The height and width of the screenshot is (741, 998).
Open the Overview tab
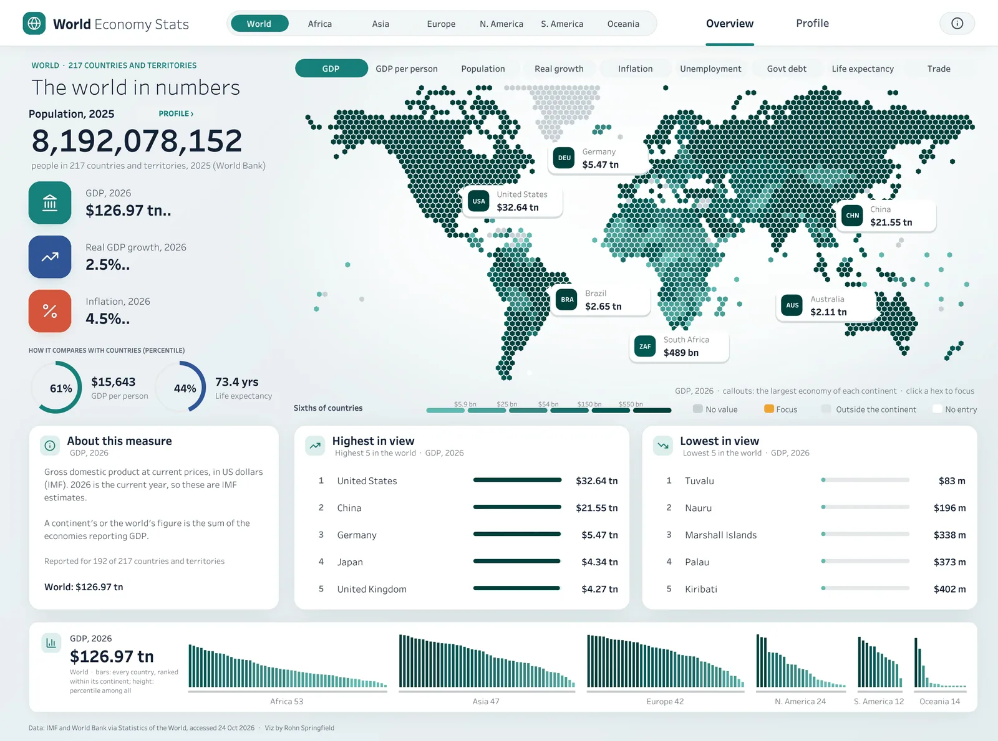coord(730,23)
